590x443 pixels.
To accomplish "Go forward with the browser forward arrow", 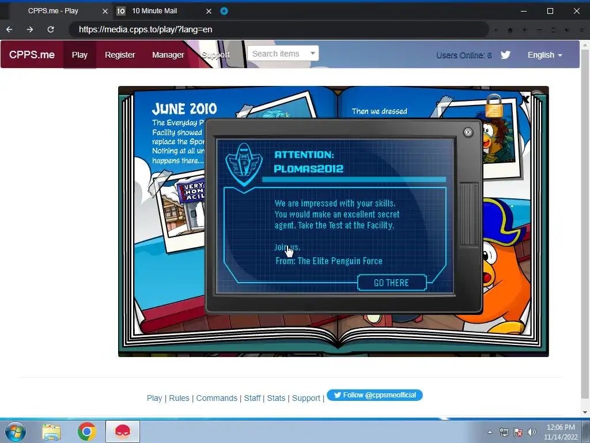I will point(30,29).
